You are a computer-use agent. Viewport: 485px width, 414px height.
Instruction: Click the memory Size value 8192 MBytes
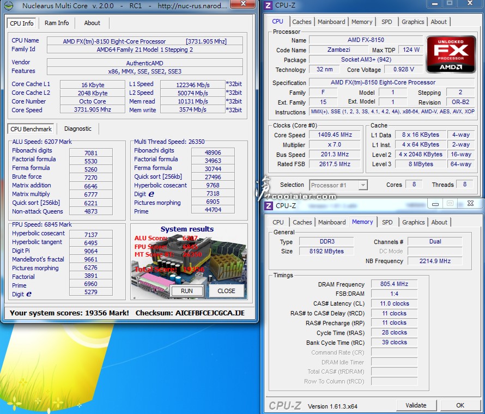coord(326,251)
